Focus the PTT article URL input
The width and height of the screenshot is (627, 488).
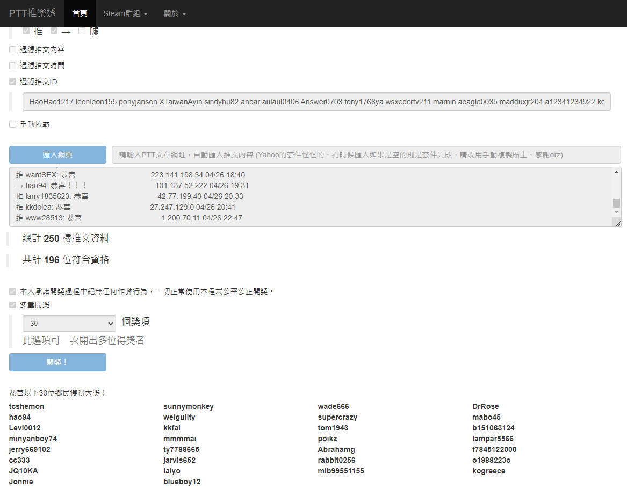pos(366,155)
